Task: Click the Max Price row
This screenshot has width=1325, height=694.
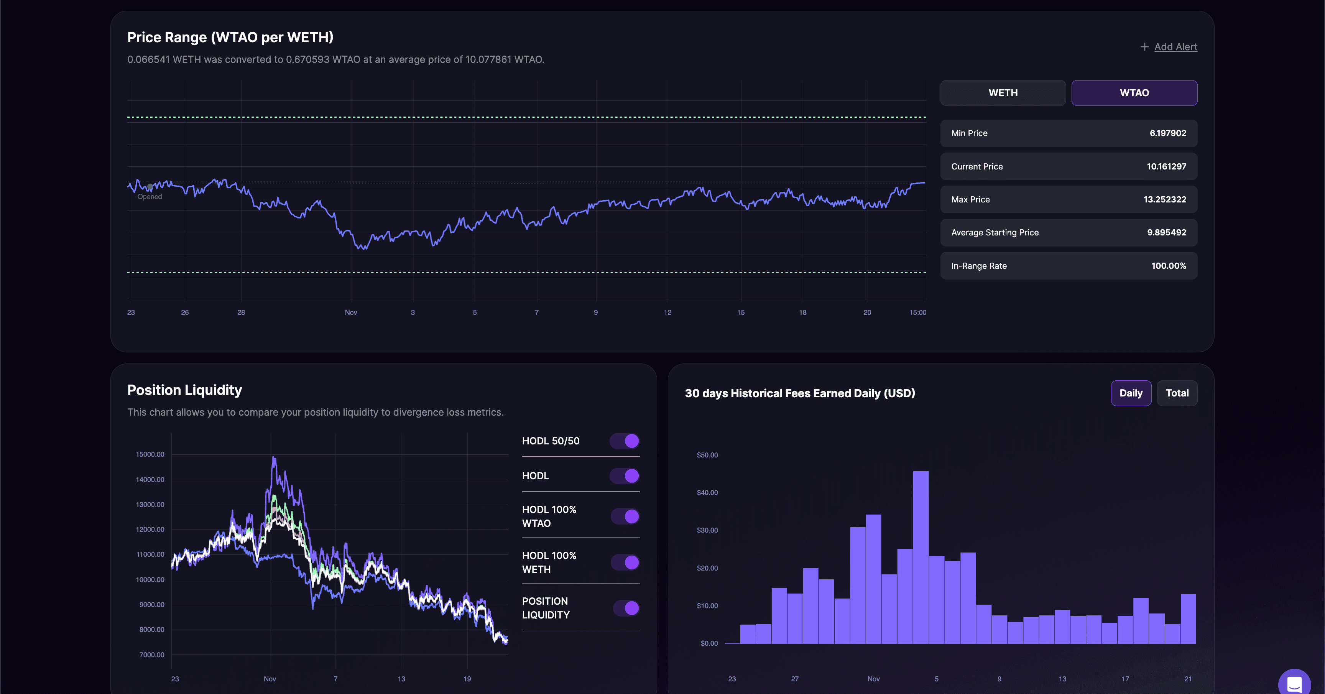Action: point(1069,200)
